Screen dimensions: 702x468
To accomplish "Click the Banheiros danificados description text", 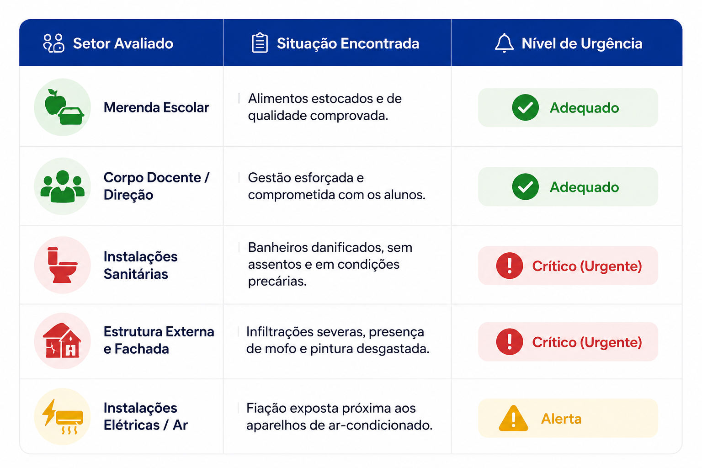I will 330,264.
